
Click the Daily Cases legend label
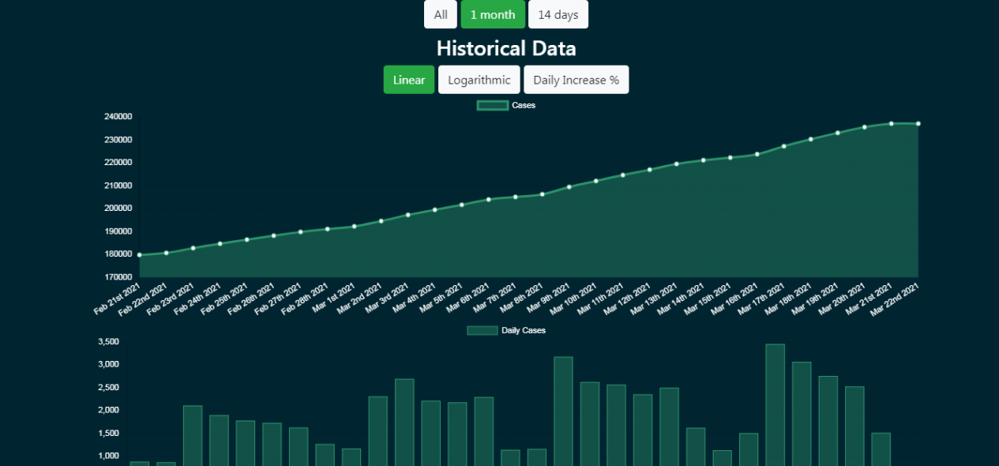point(524,330)
